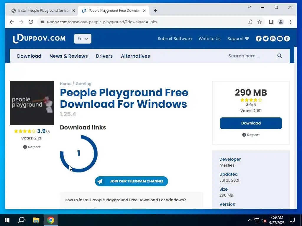Click the 'Download links' heading
The width and height of the screenshot is (302, 226).
click(83, 127)
